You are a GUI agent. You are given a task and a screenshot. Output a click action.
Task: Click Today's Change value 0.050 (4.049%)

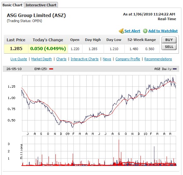tap(48, 49)
